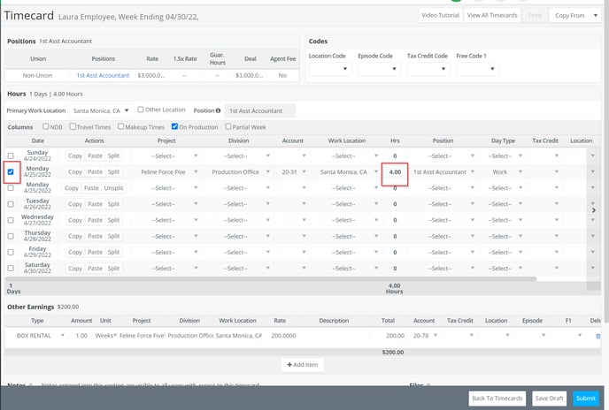
Task: Click the Date column header
Action: 38,140
